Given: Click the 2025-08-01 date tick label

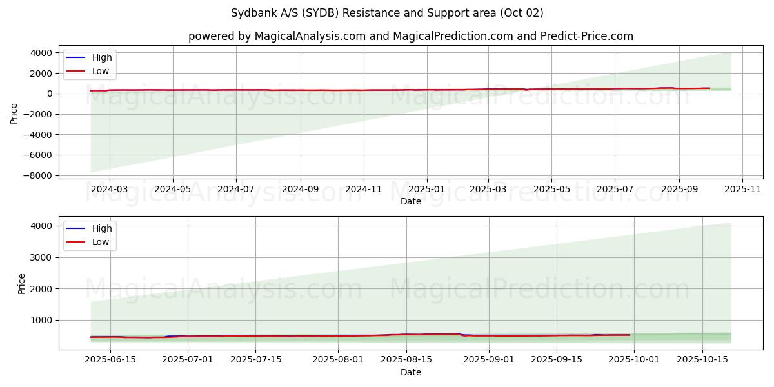Looking at the screenshot, I should click(x=339, y=361).
